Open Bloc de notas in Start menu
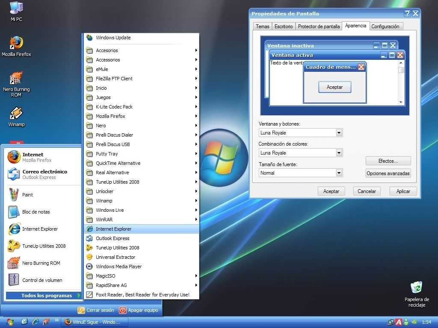438x328 pixels. [x=36, y=212]
